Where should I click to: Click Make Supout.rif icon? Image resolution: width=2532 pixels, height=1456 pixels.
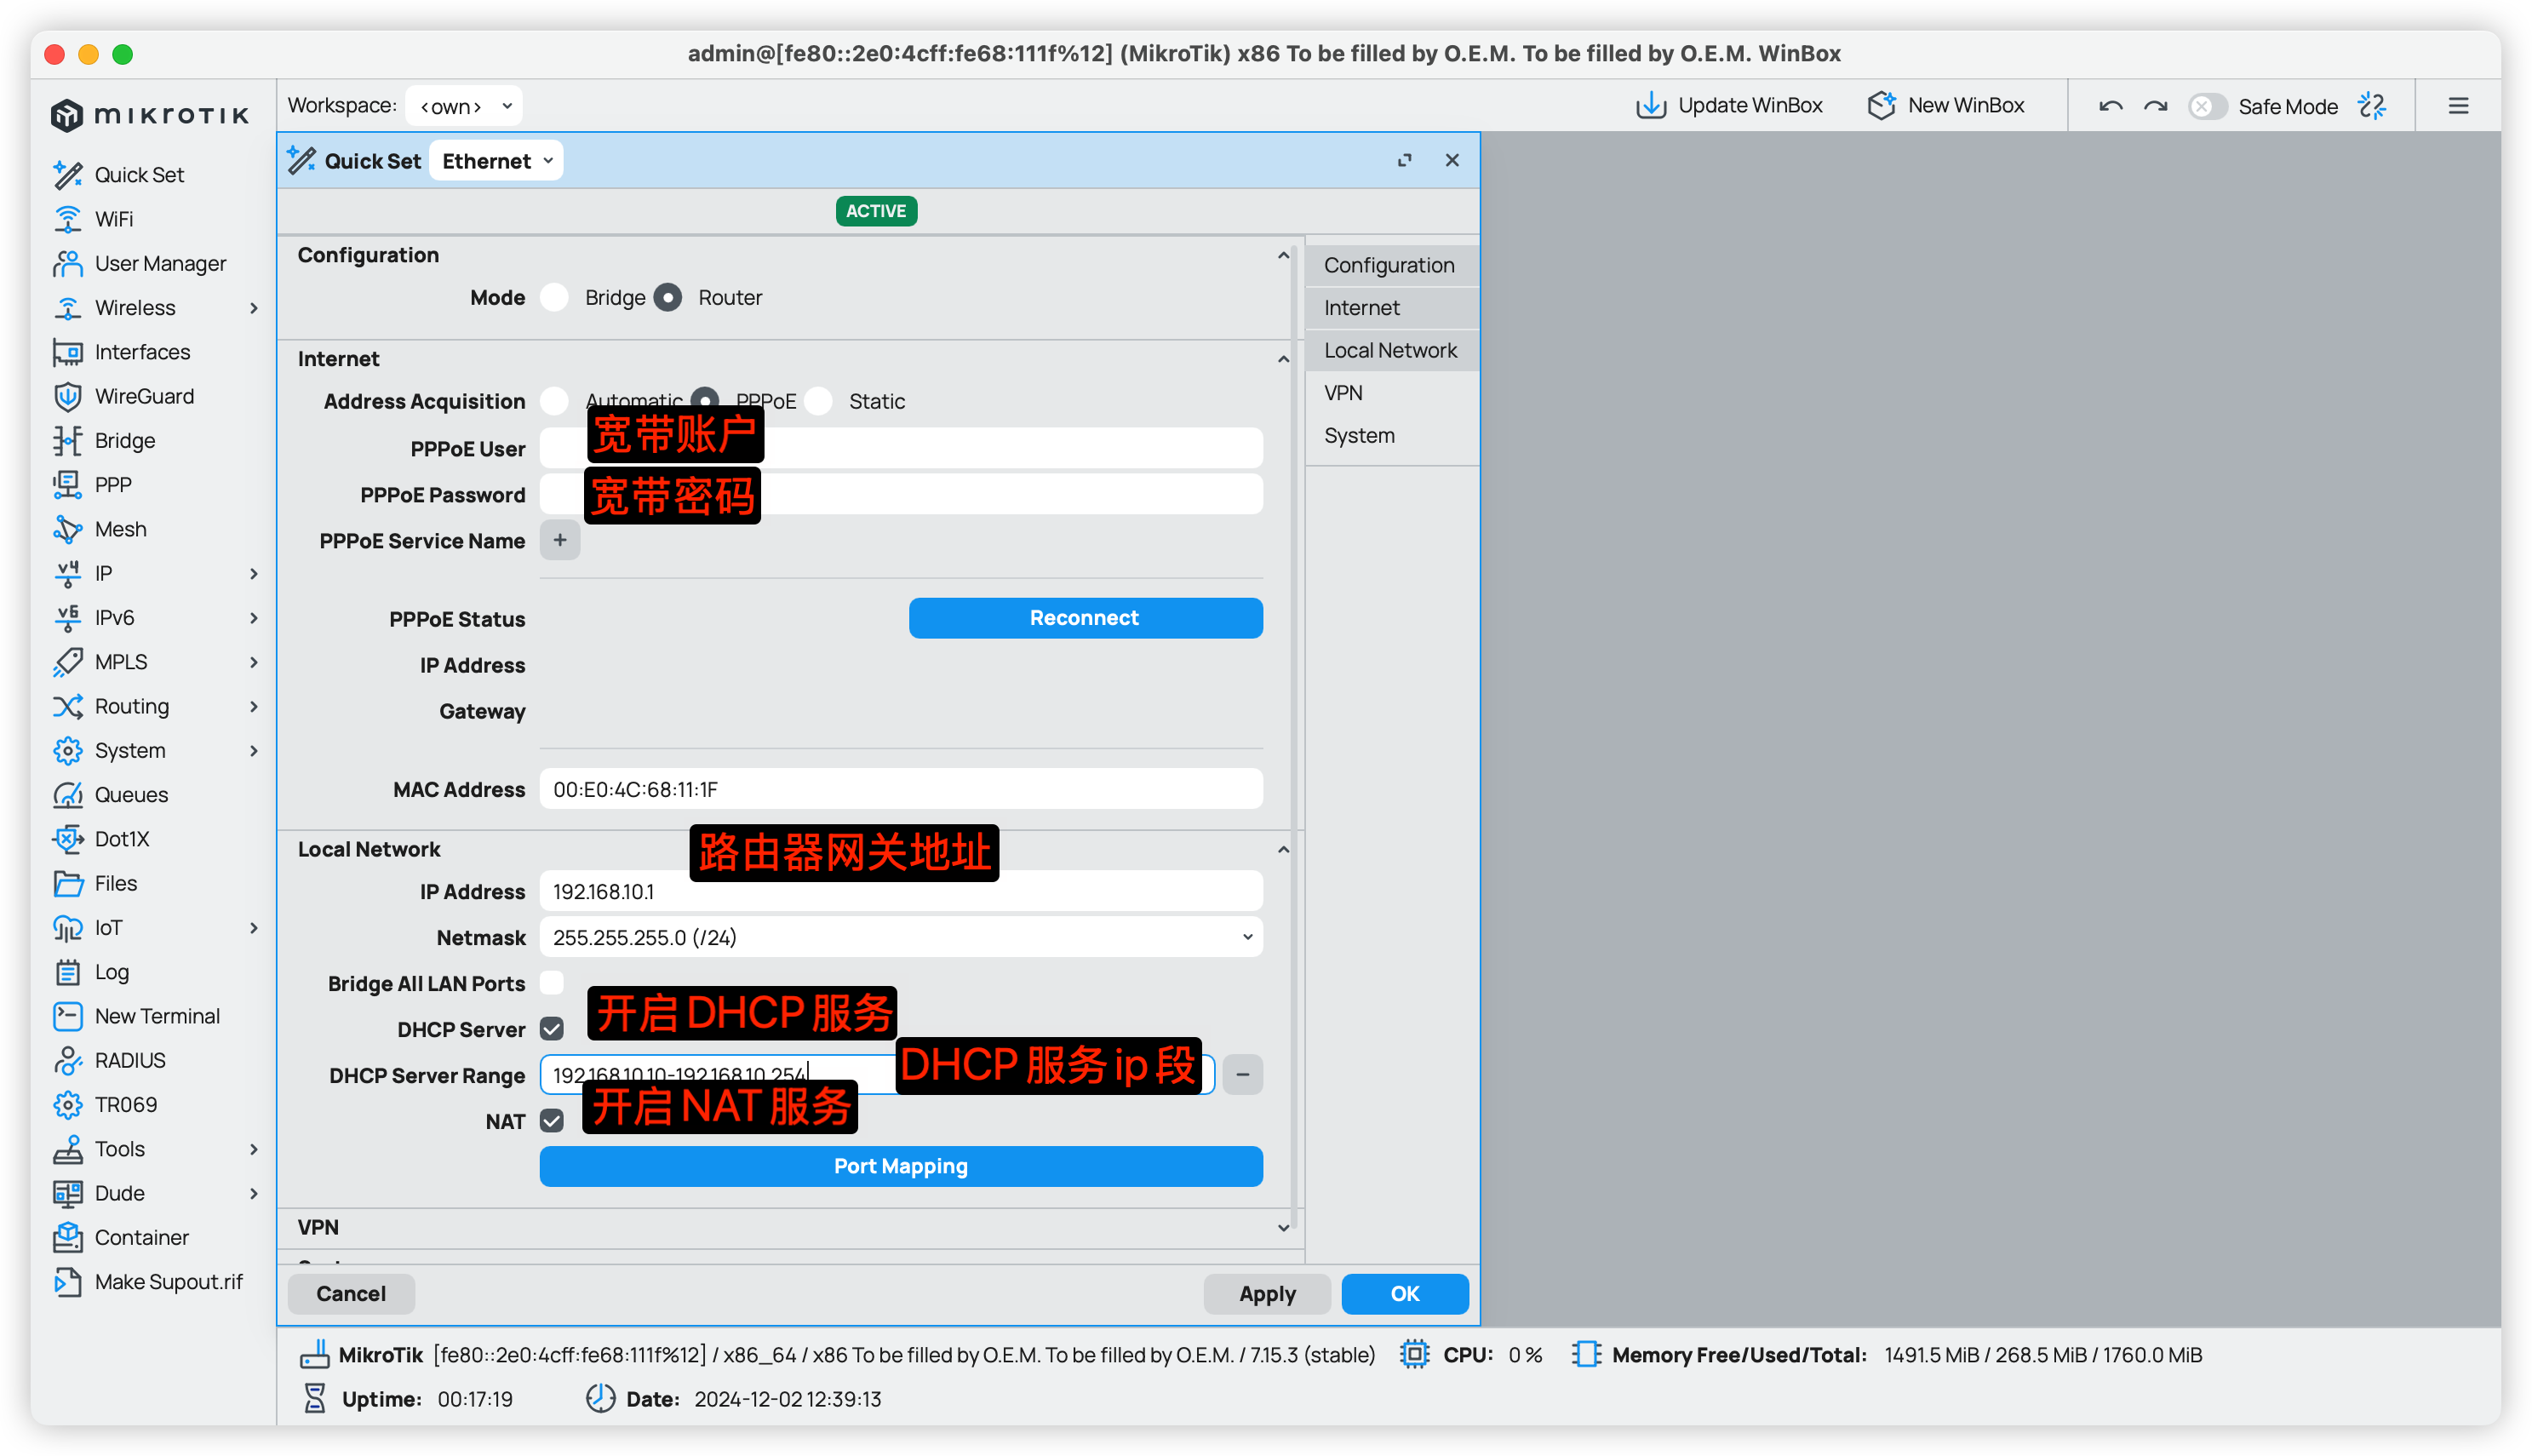67,1281
